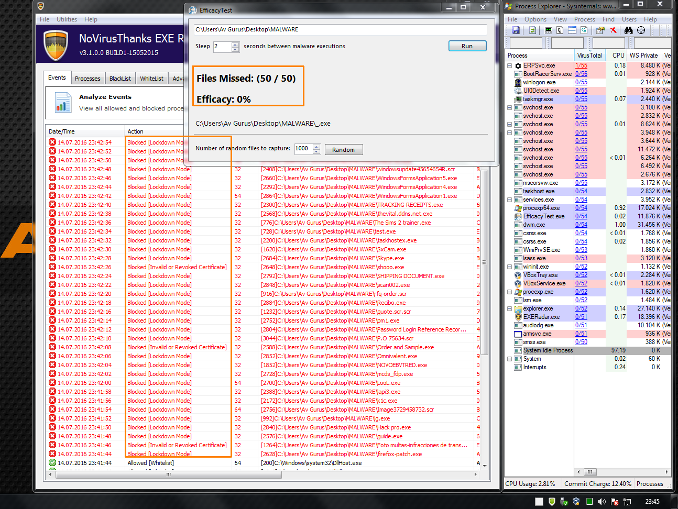The height and width of the screenshot is (509, 678).
Task: Sort by the VirusTotal column header
Action: [589, 55]
